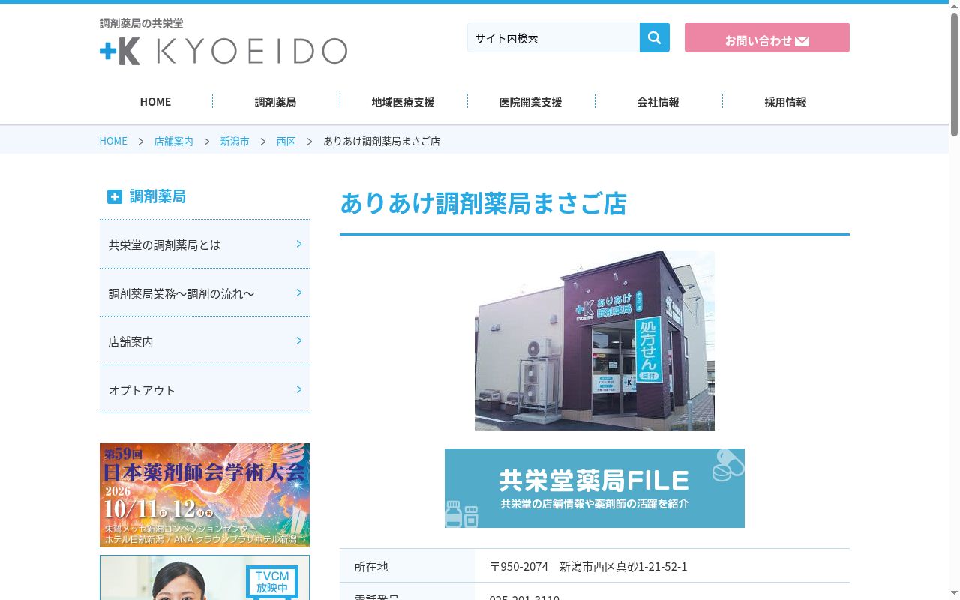Viewport: 960px width, 600px height.
Task: Select the 調剤薬局 sidebar heading
Action: click(157, 196)
